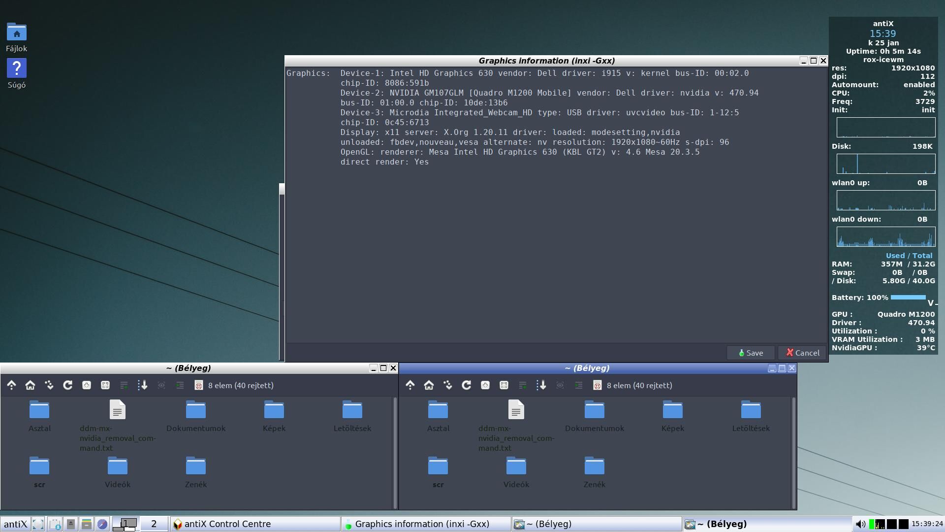This screenshot has width=945, height=532.
Task: Select Képek folder in inactive gray-titled Bélyeg window
Action: click(x=274, y=416)
